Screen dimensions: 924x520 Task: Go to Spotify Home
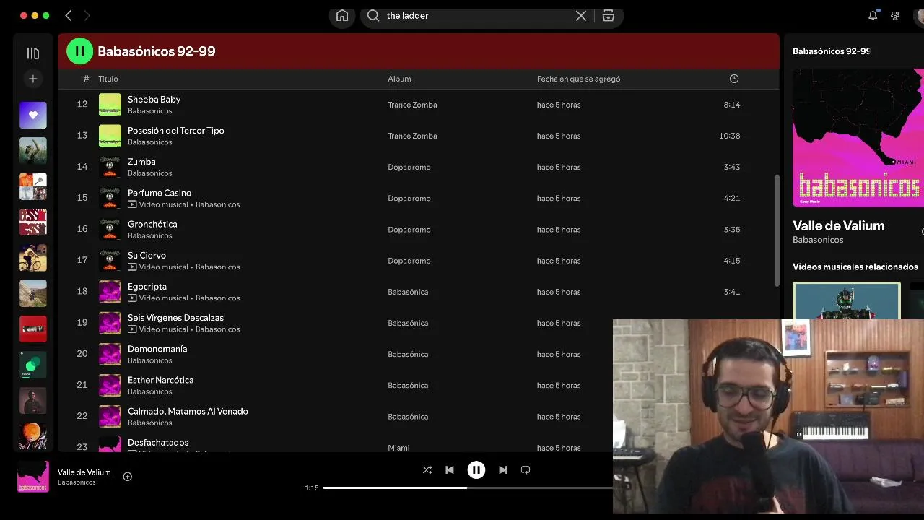coord(342,16)
